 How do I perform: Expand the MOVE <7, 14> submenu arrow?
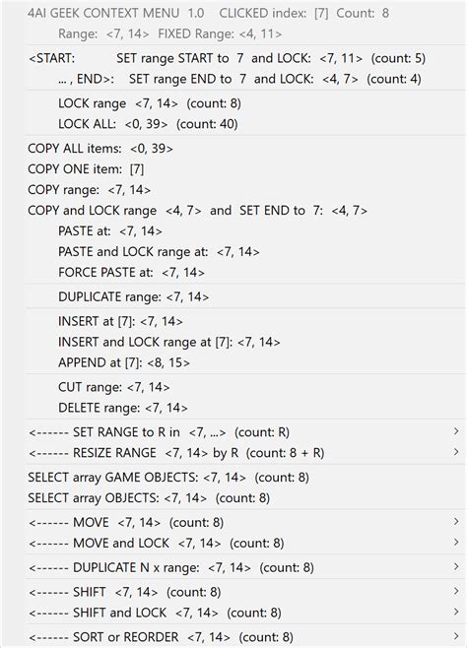[x=456, y=522]
